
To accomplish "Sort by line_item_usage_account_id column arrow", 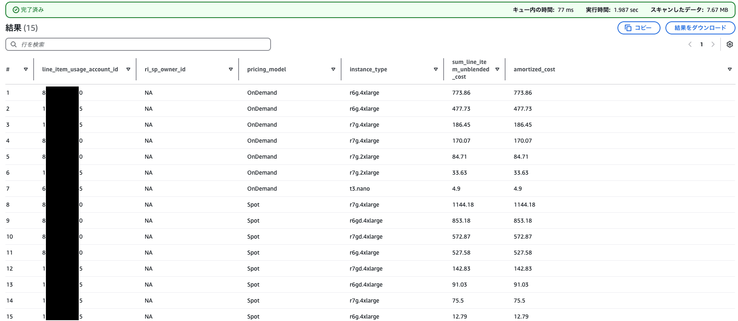I will pyautogui.click(x=128, y=69).
